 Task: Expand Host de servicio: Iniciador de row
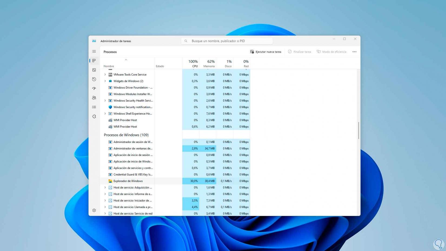[105, 200]
